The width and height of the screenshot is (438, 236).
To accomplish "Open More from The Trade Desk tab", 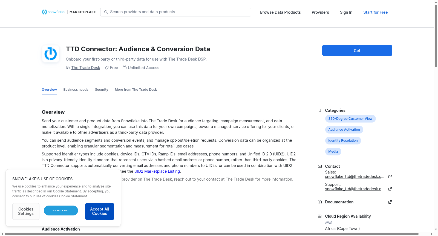I will (136, 90).
